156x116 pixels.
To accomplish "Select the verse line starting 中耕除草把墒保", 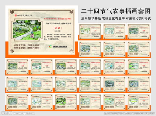I will [27, 48].
